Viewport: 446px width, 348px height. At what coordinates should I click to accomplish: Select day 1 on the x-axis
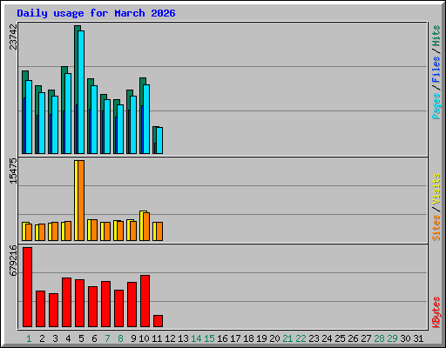[x=29, y=338]
